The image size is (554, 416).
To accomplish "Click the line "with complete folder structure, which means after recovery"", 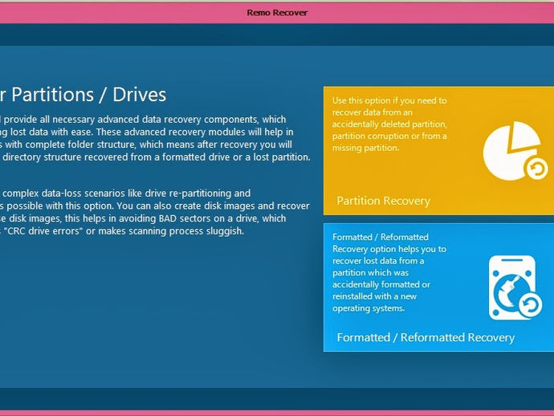I will click(146, 145).
